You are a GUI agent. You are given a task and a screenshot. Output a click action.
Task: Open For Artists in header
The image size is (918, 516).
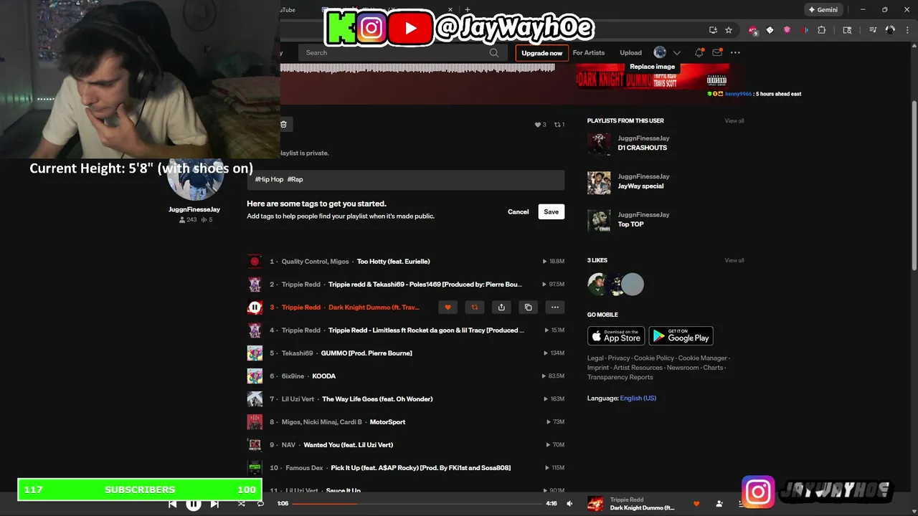(589, 53)
